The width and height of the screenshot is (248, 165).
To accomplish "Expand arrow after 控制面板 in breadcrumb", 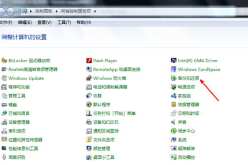I will [56, 11].
